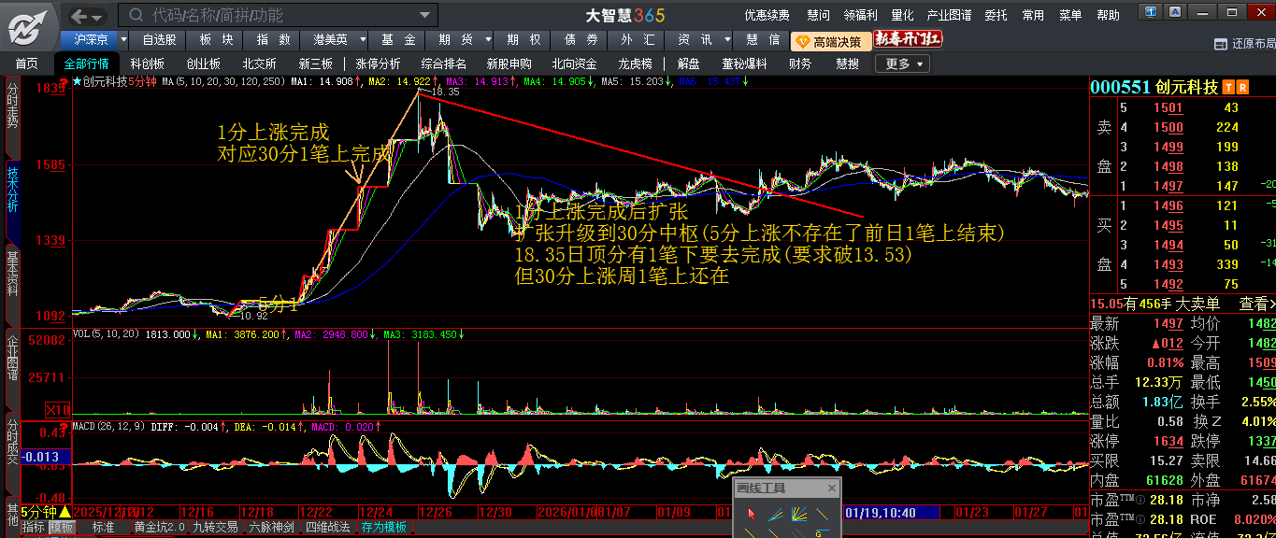Open the 量化 menu
Viewport: 1276px width, 538px height.
click(902, 15)
